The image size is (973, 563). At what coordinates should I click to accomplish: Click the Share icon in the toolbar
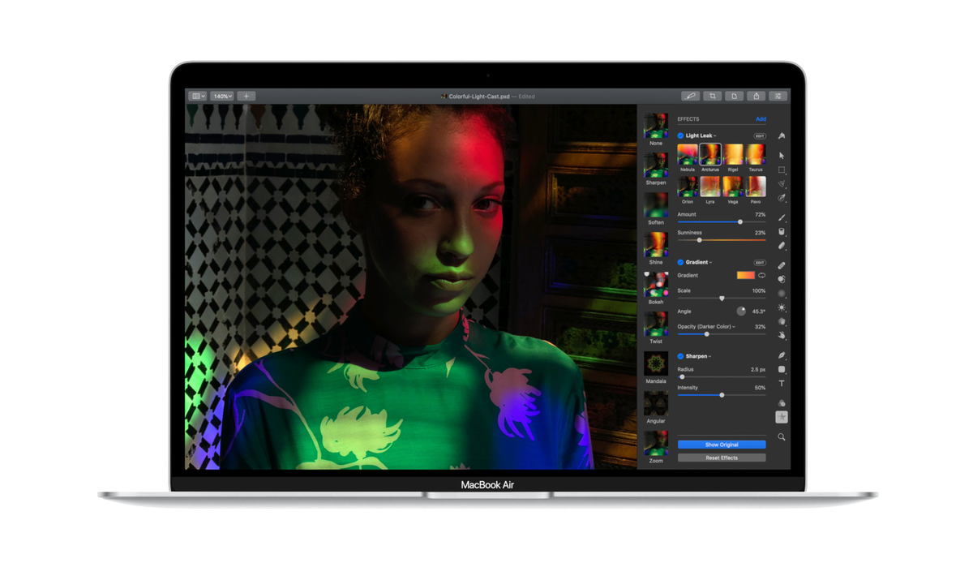tap(755, 96)
